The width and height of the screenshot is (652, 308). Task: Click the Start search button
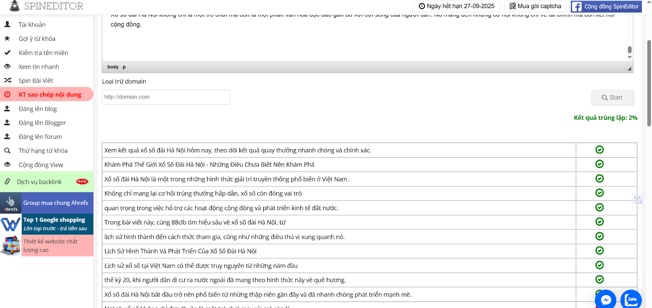[x=612, y=97]
